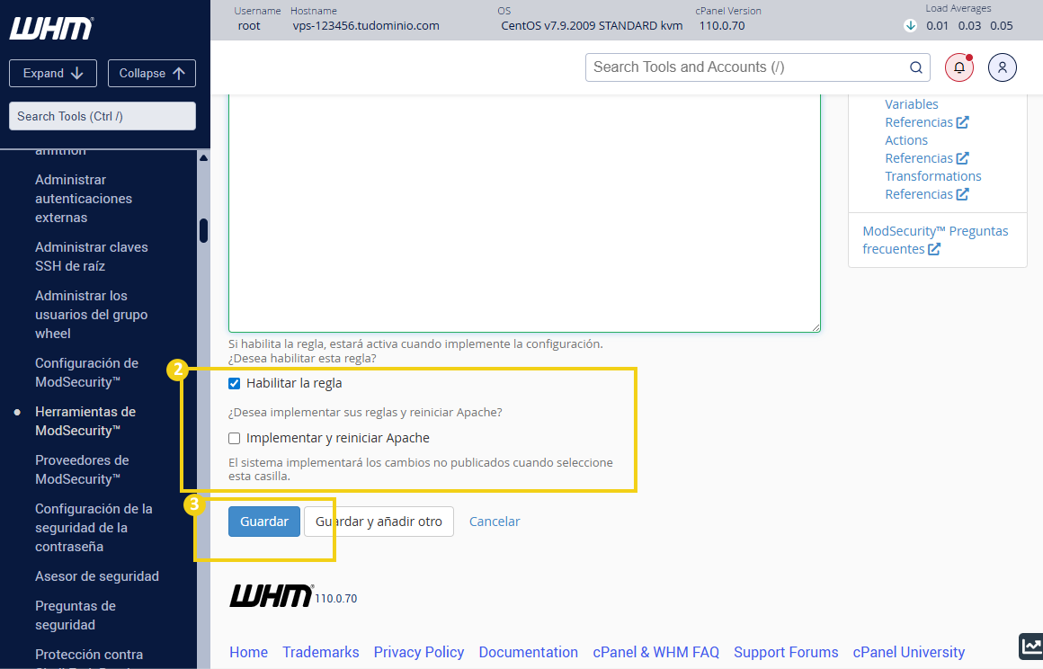The image size is (1043, 669).
Task: Open Documentation footer link
Action: click(x=528, y=653)
